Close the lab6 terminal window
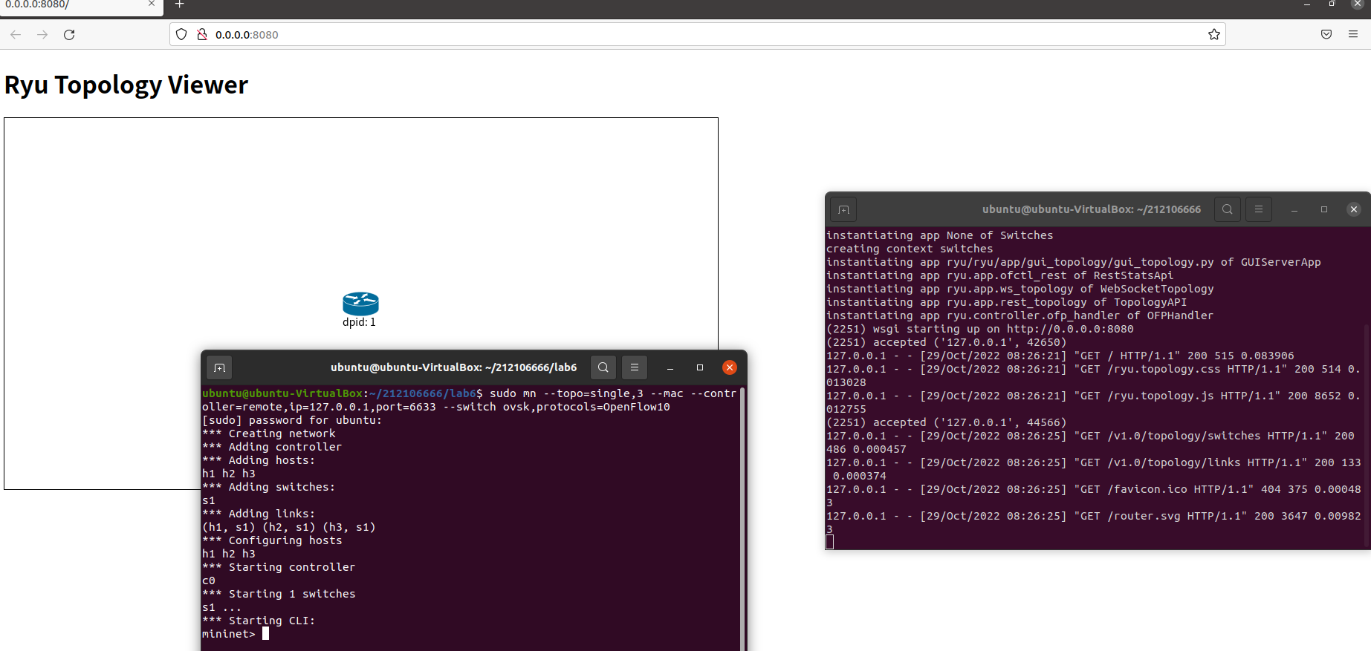This screenshot has width=1371, height=651. pos(730,367)
